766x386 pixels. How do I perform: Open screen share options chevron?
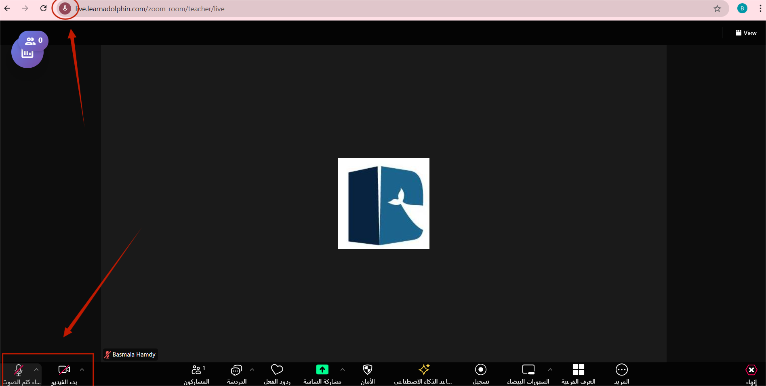point(343,369)
